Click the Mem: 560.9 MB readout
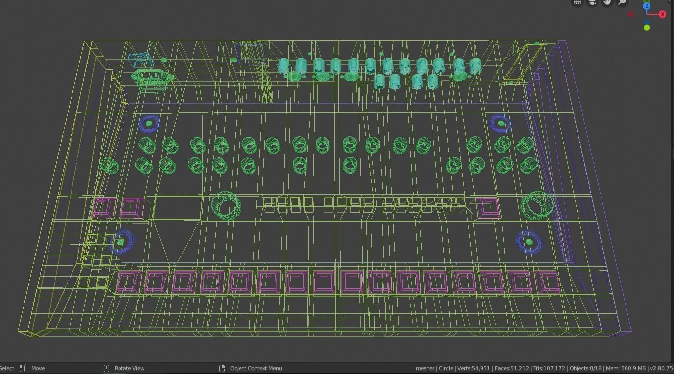674x374 pixels. pyautogui.click(x=626, y=368)
